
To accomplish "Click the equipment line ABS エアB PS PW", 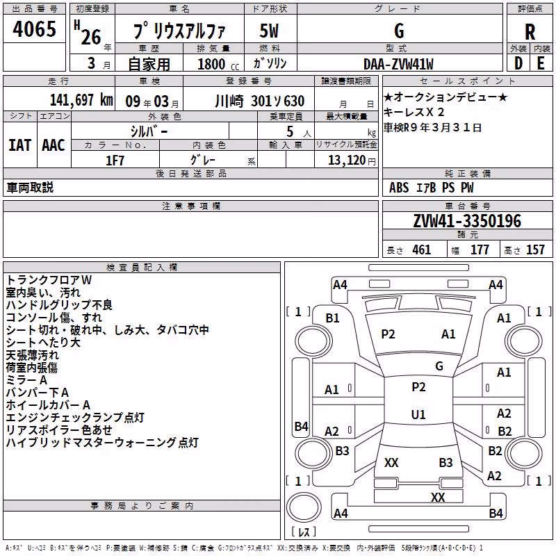I will (x=431, y=188).
